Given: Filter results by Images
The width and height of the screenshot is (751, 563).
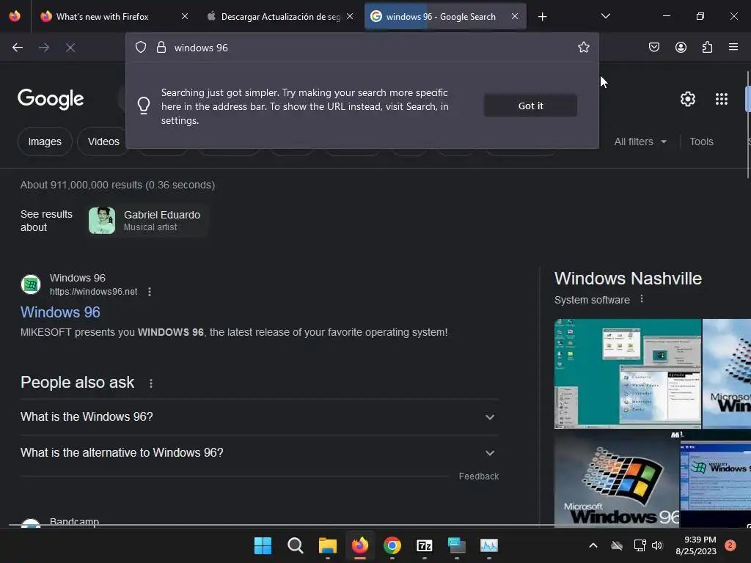Looking at the screenshot, I should click(45, 141).
